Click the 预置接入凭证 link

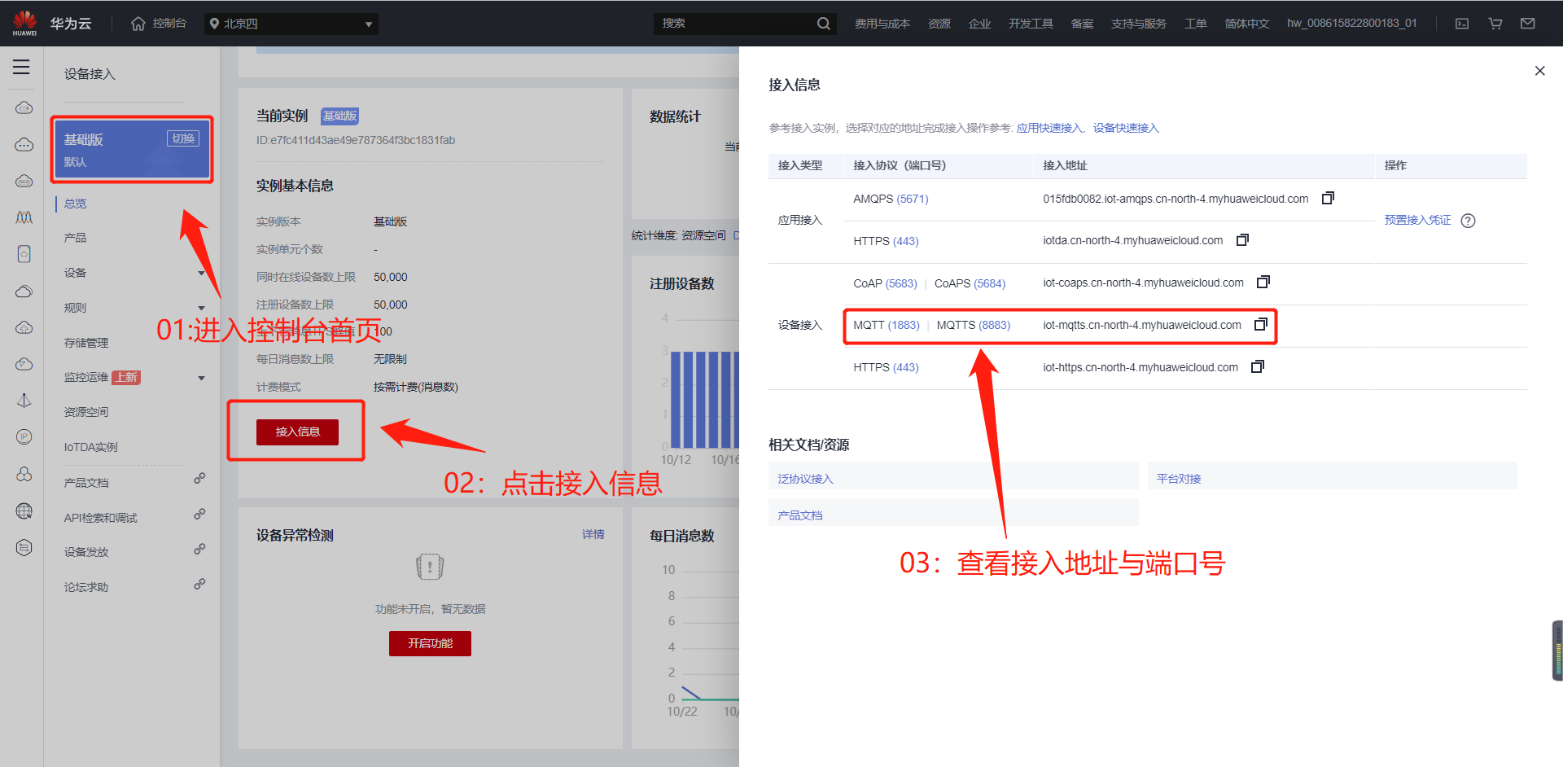pos(1417,220)
